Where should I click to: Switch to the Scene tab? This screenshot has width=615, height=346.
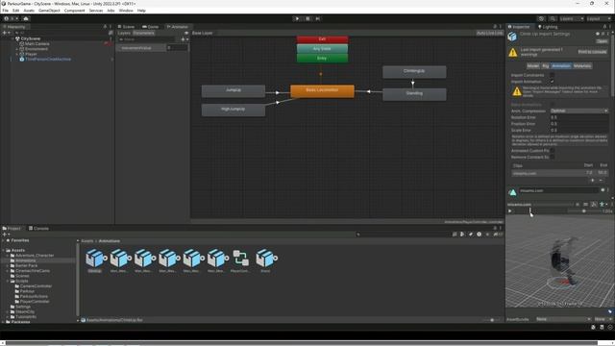tap(126, 27)
